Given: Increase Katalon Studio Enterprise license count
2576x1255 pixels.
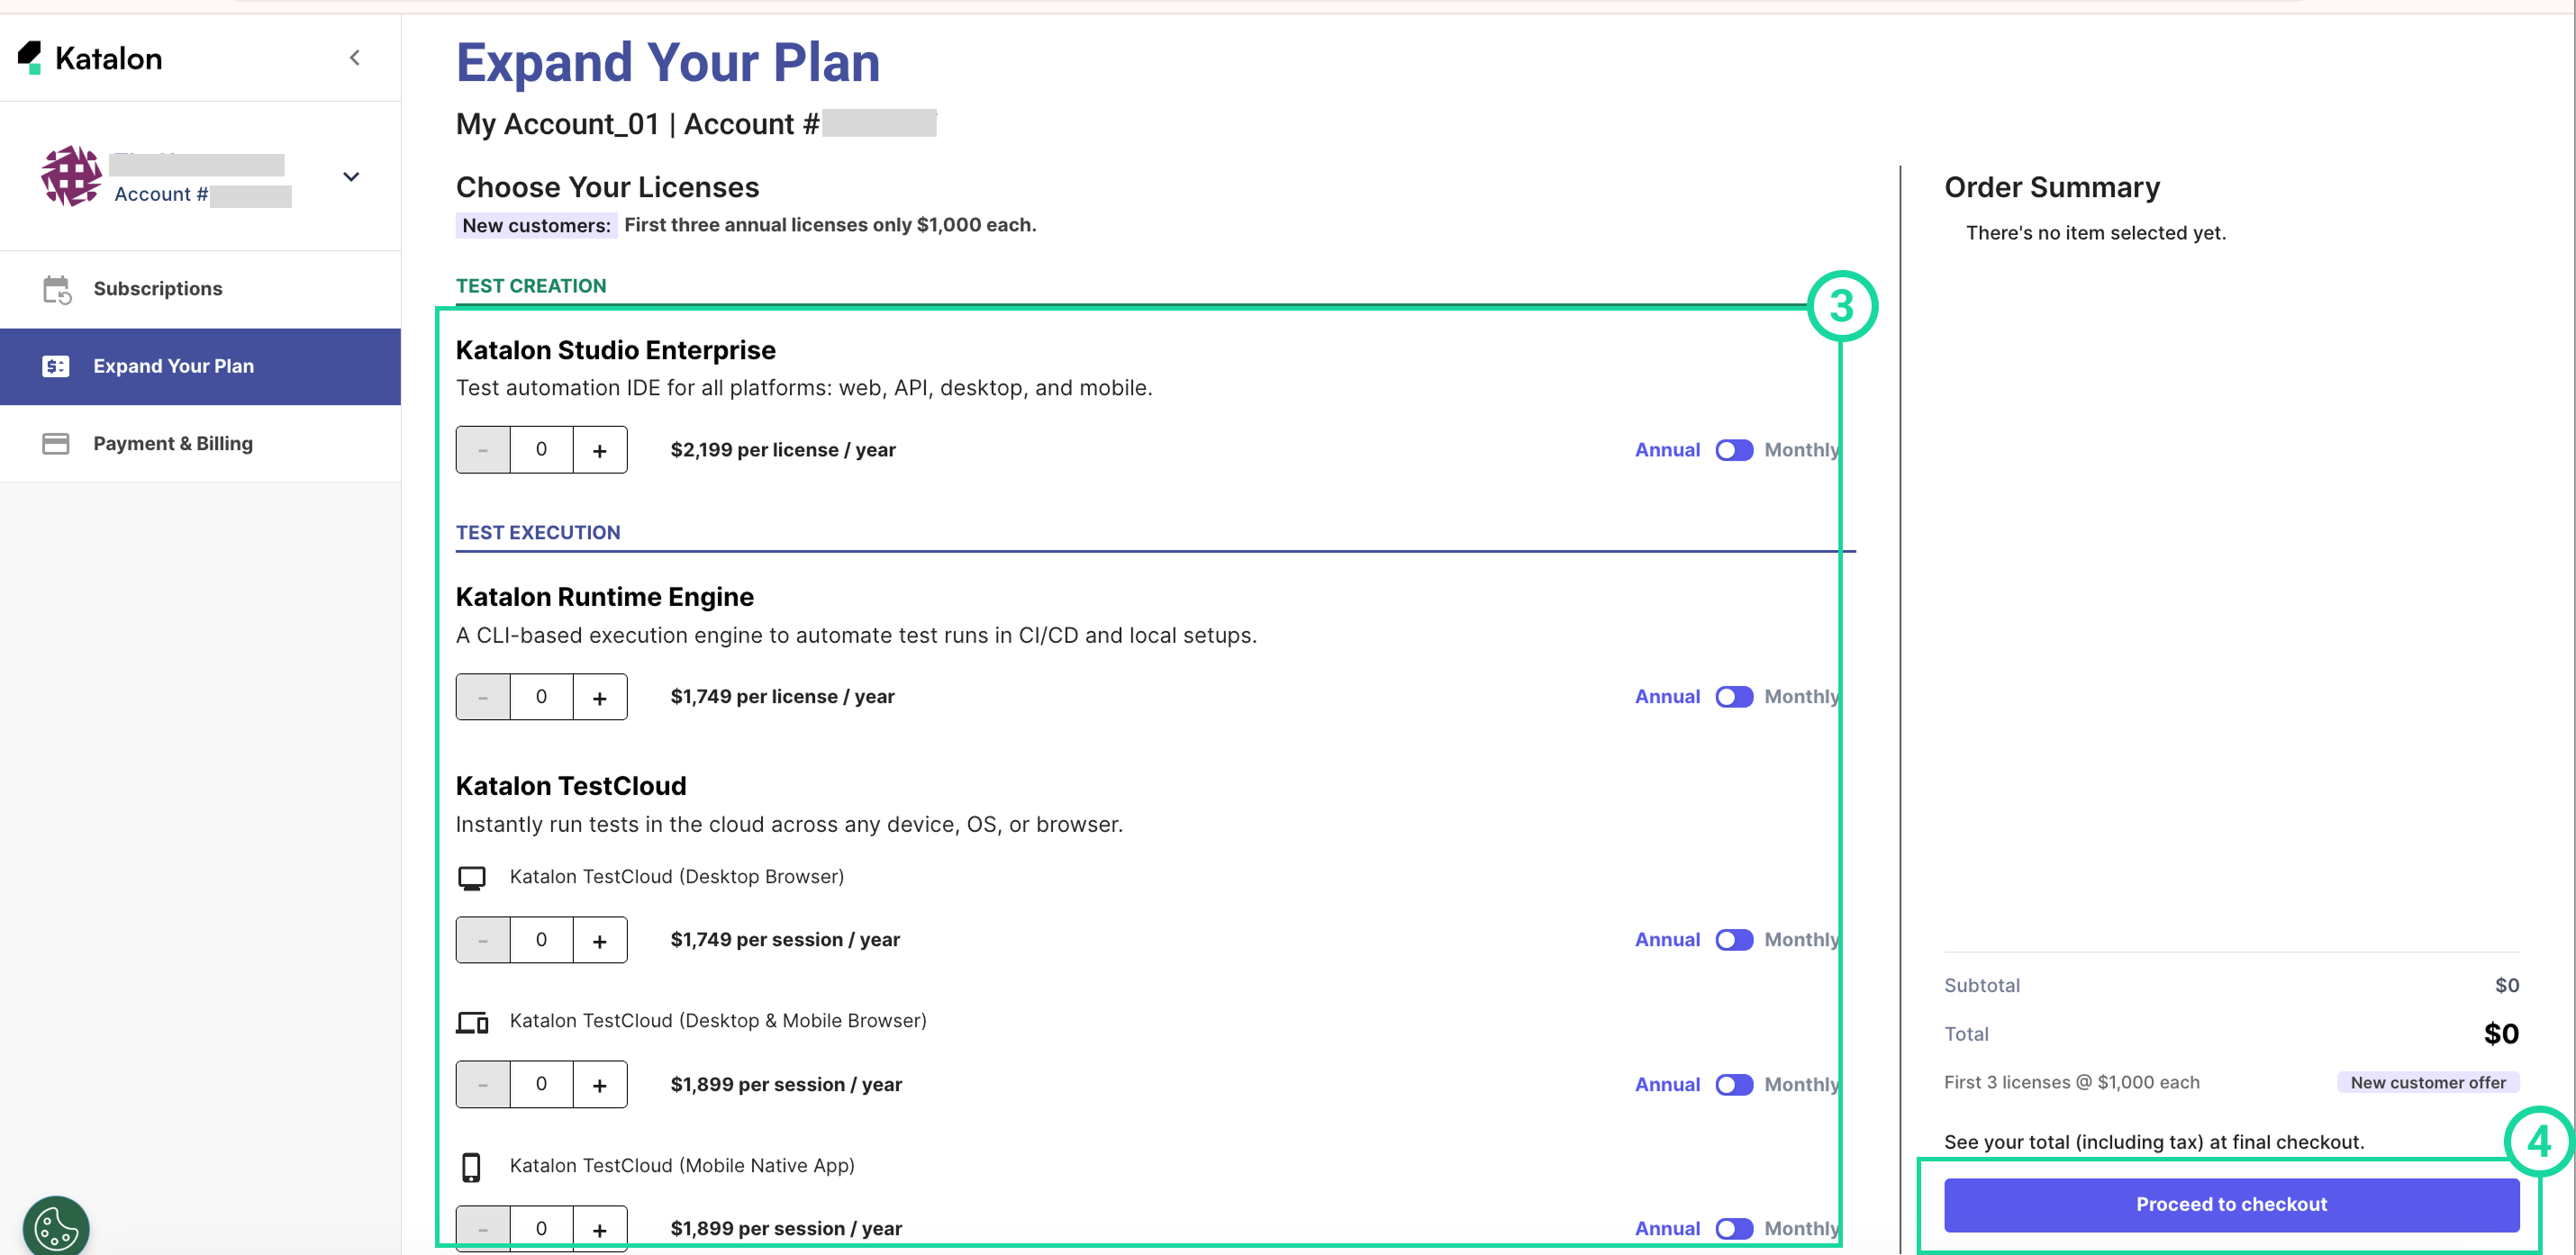Looking at the screenshot, I should point(600,451).
